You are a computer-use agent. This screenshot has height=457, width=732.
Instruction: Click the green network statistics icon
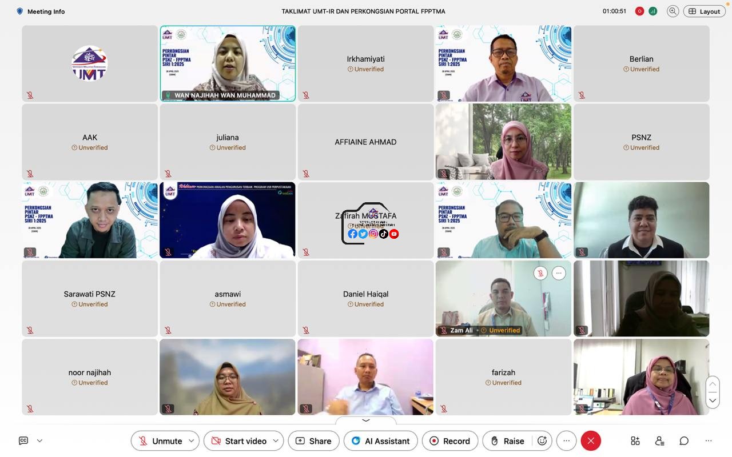[x=653, y=11]
